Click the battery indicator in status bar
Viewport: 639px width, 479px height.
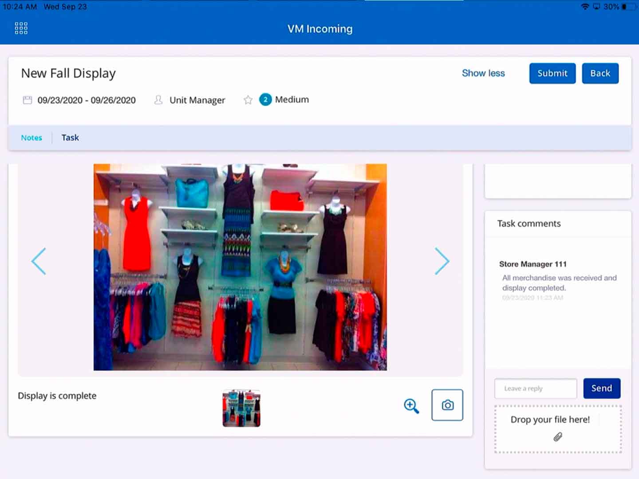click(x=628, y=7)
